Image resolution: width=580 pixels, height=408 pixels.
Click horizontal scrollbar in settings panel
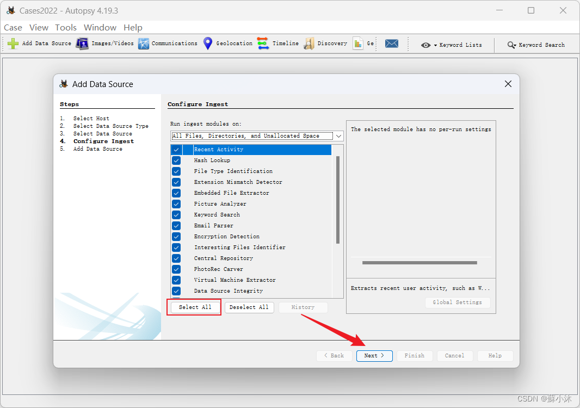(419, 263)
